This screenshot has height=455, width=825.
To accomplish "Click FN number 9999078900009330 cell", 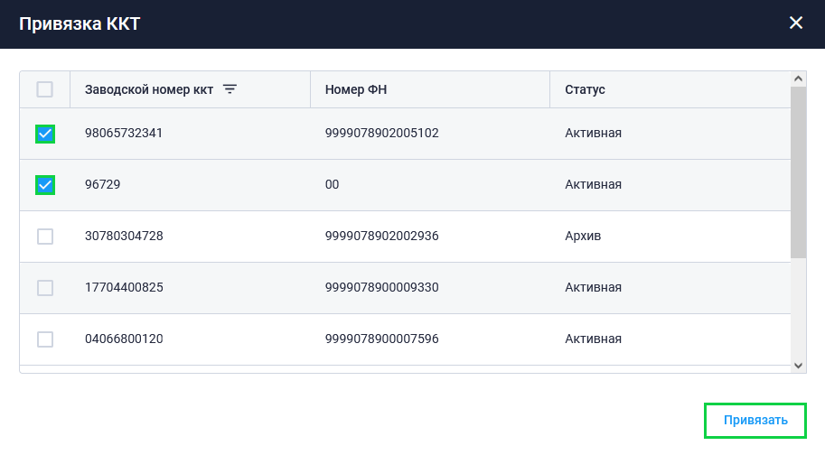I will pyautogui.click(x=381, y=288).
